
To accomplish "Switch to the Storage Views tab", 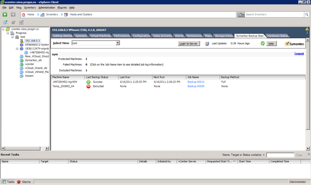I will [x=224, y=36].
